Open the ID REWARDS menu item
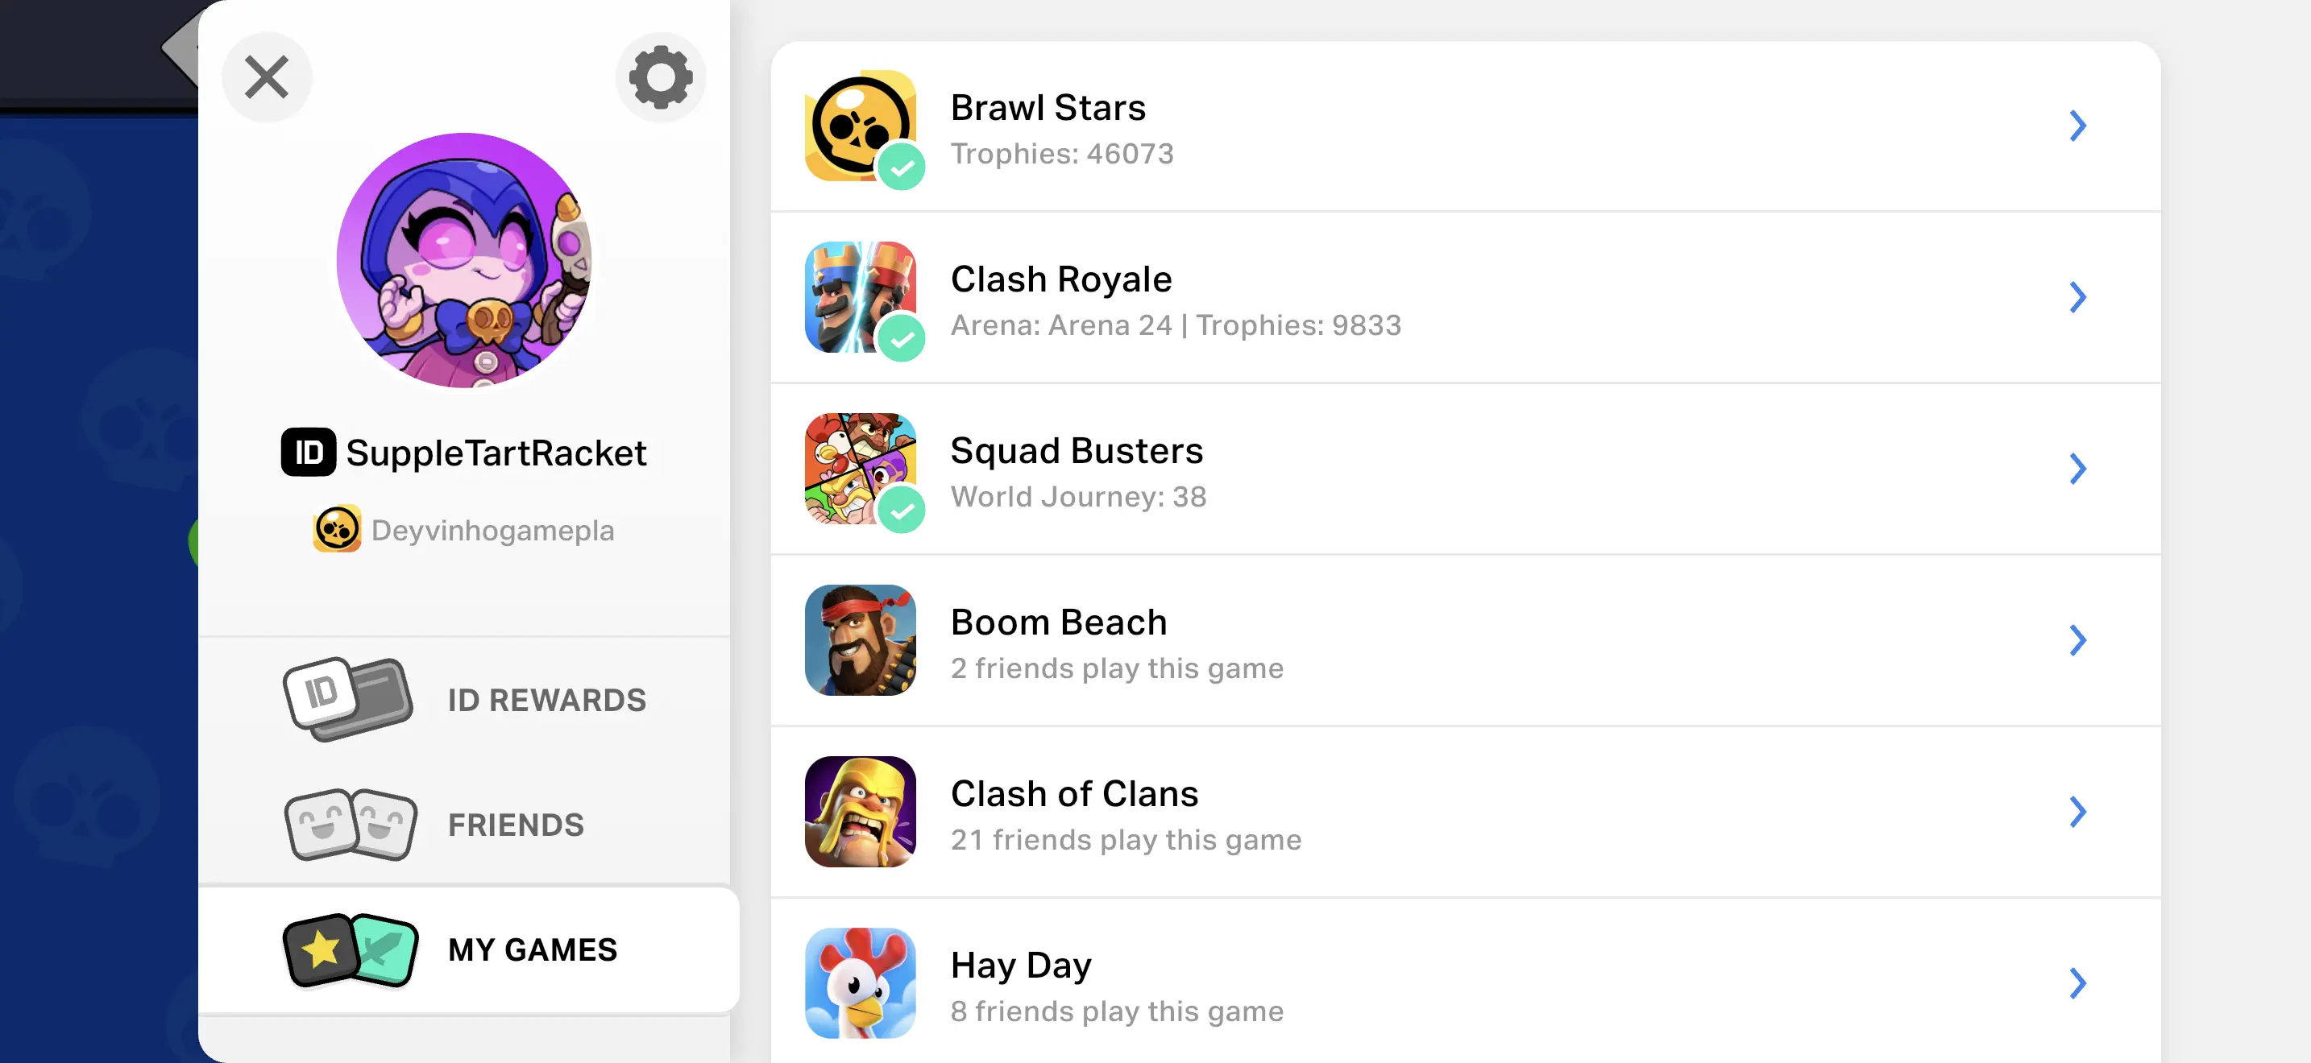This screenshot has width=2311, height=1063. tap(546, 700)
